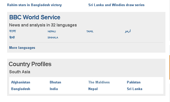Screen dimensions: 170x102
Task: View the Bhutan country profile
Action: pyautogui.click(x=55, y=82)
